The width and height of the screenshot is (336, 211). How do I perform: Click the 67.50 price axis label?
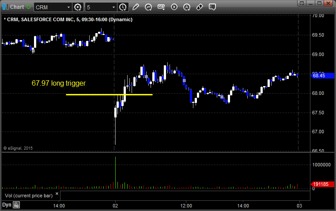[x=318, y=113]
